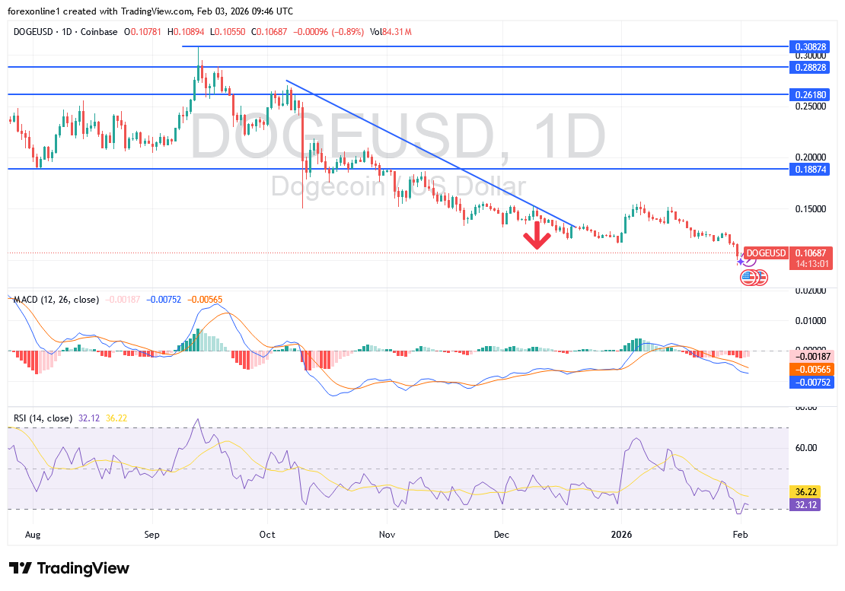Click the purple sparkle icon near latest candle

(x=741, y=261)
